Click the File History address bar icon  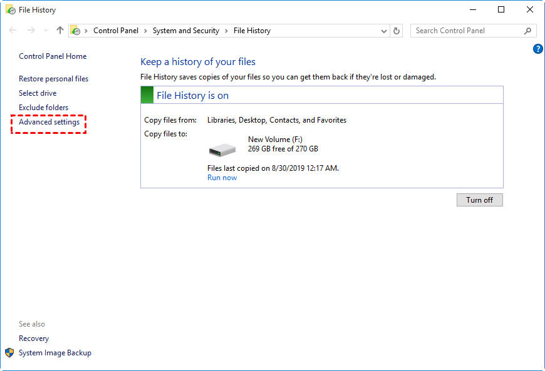click(x=75, y=31)
